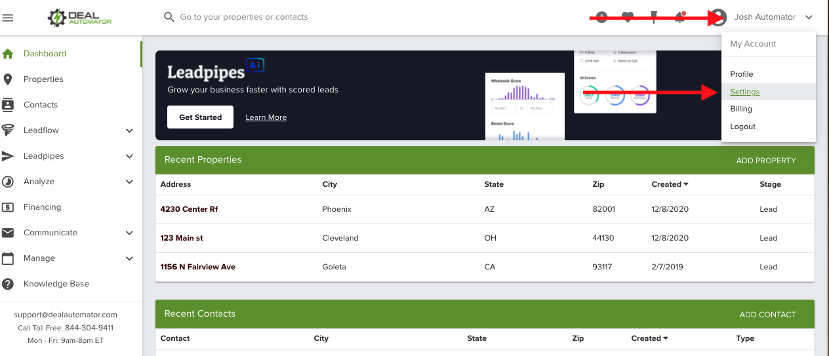Click the user avatar icon
829x356 pixels.
click(719, 17)
